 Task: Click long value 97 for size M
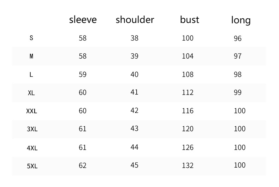(238, 56)
